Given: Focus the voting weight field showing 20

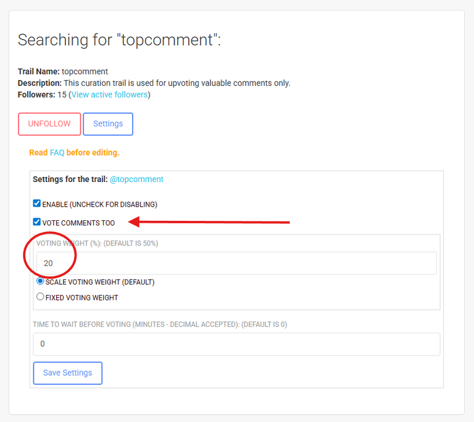Looking at the screenshot, I should click(236, 263).
